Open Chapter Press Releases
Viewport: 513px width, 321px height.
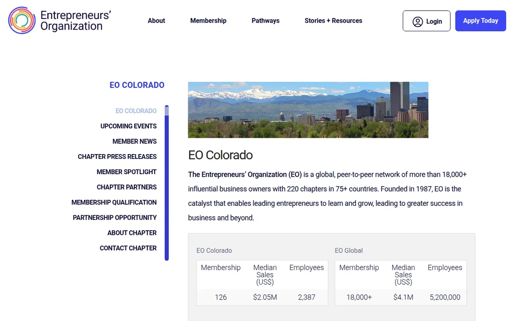point(117,157)
